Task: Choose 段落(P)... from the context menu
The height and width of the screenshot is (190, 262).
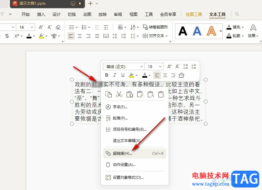Action: (135, 118)
